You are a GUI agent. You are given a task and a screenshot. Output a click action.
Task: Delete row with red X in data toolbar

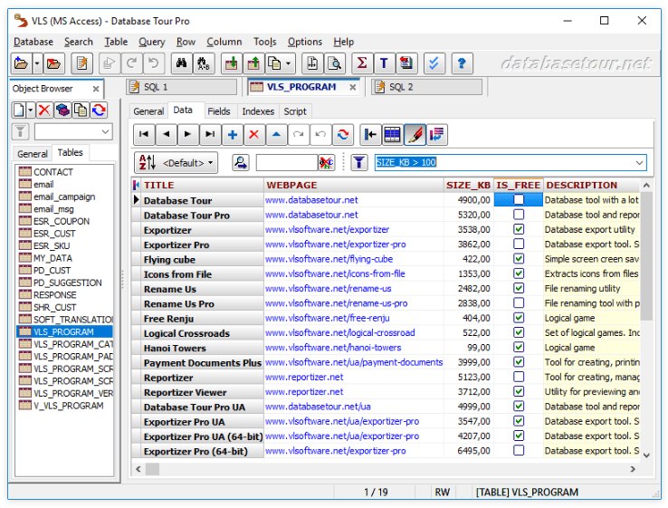[x=254, y=135]
